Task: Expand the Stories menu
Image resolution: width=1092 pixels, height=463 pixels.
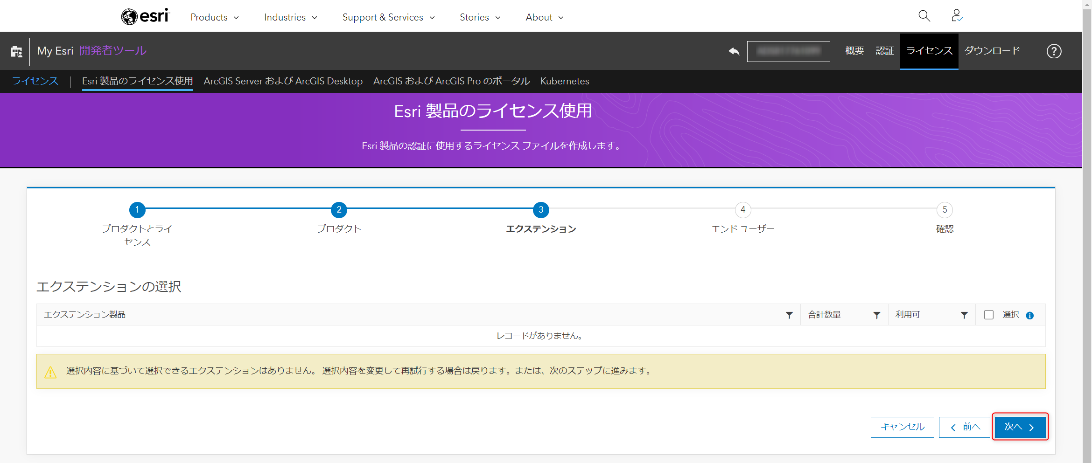Action: tap(480, 17)
